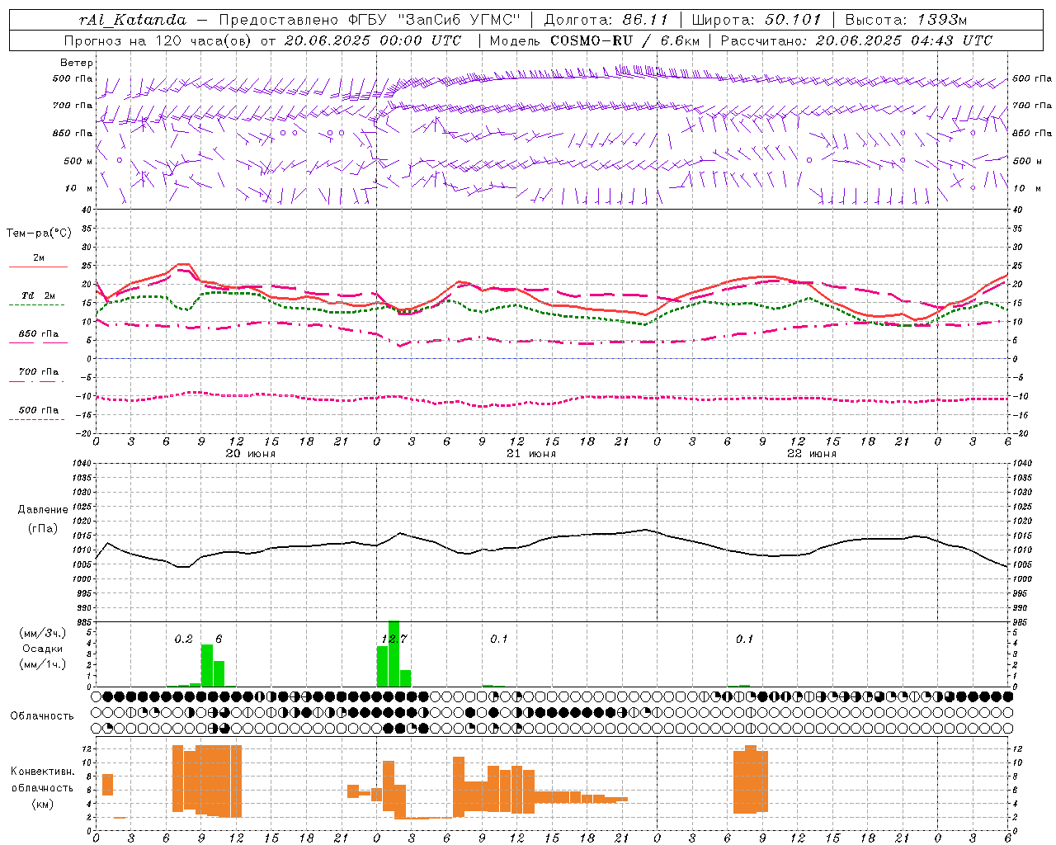Click the red 2м temperature legend line

(x=38, y=267)
